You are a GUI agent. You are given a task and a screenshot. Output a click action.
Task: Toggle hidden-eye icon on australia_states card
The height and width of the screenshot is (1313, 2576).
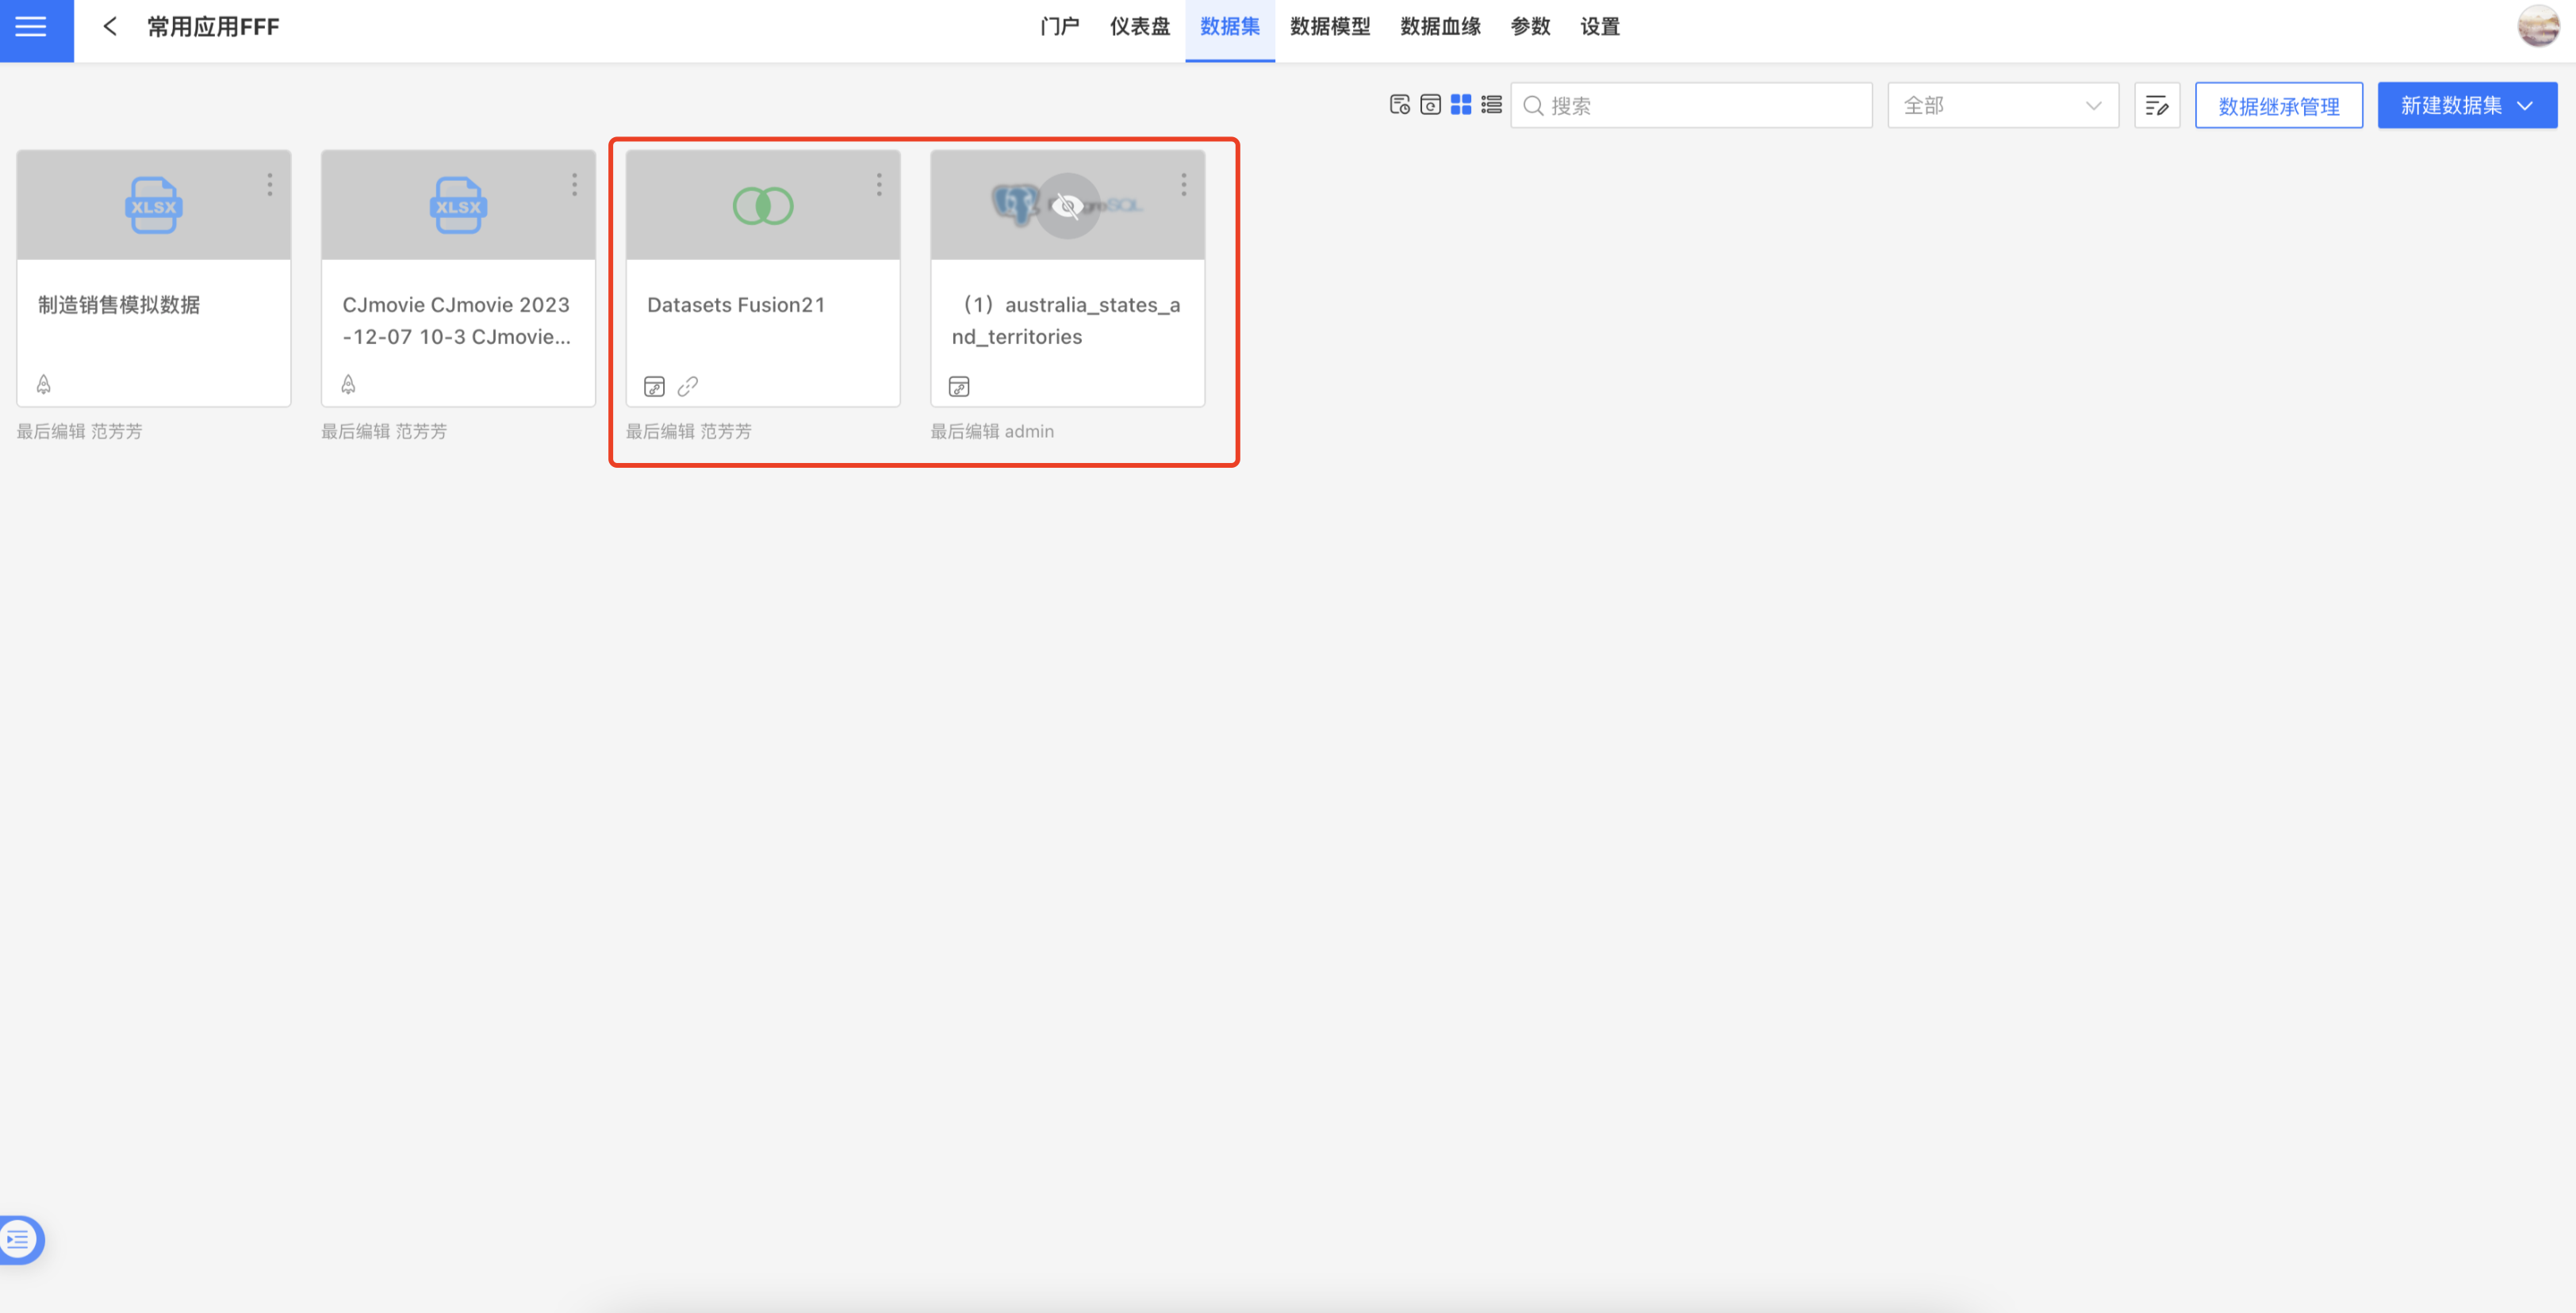click(x=1067, y=206)
